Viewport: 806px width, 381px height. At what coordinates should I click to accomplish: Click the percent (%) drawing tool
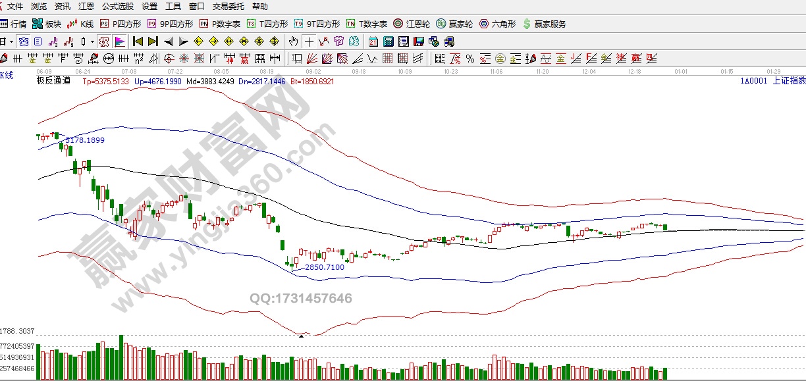[470, 59]
